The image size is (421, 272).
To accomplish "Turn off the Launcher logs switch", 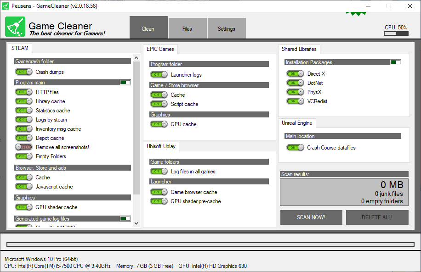I will coord(159,74).
